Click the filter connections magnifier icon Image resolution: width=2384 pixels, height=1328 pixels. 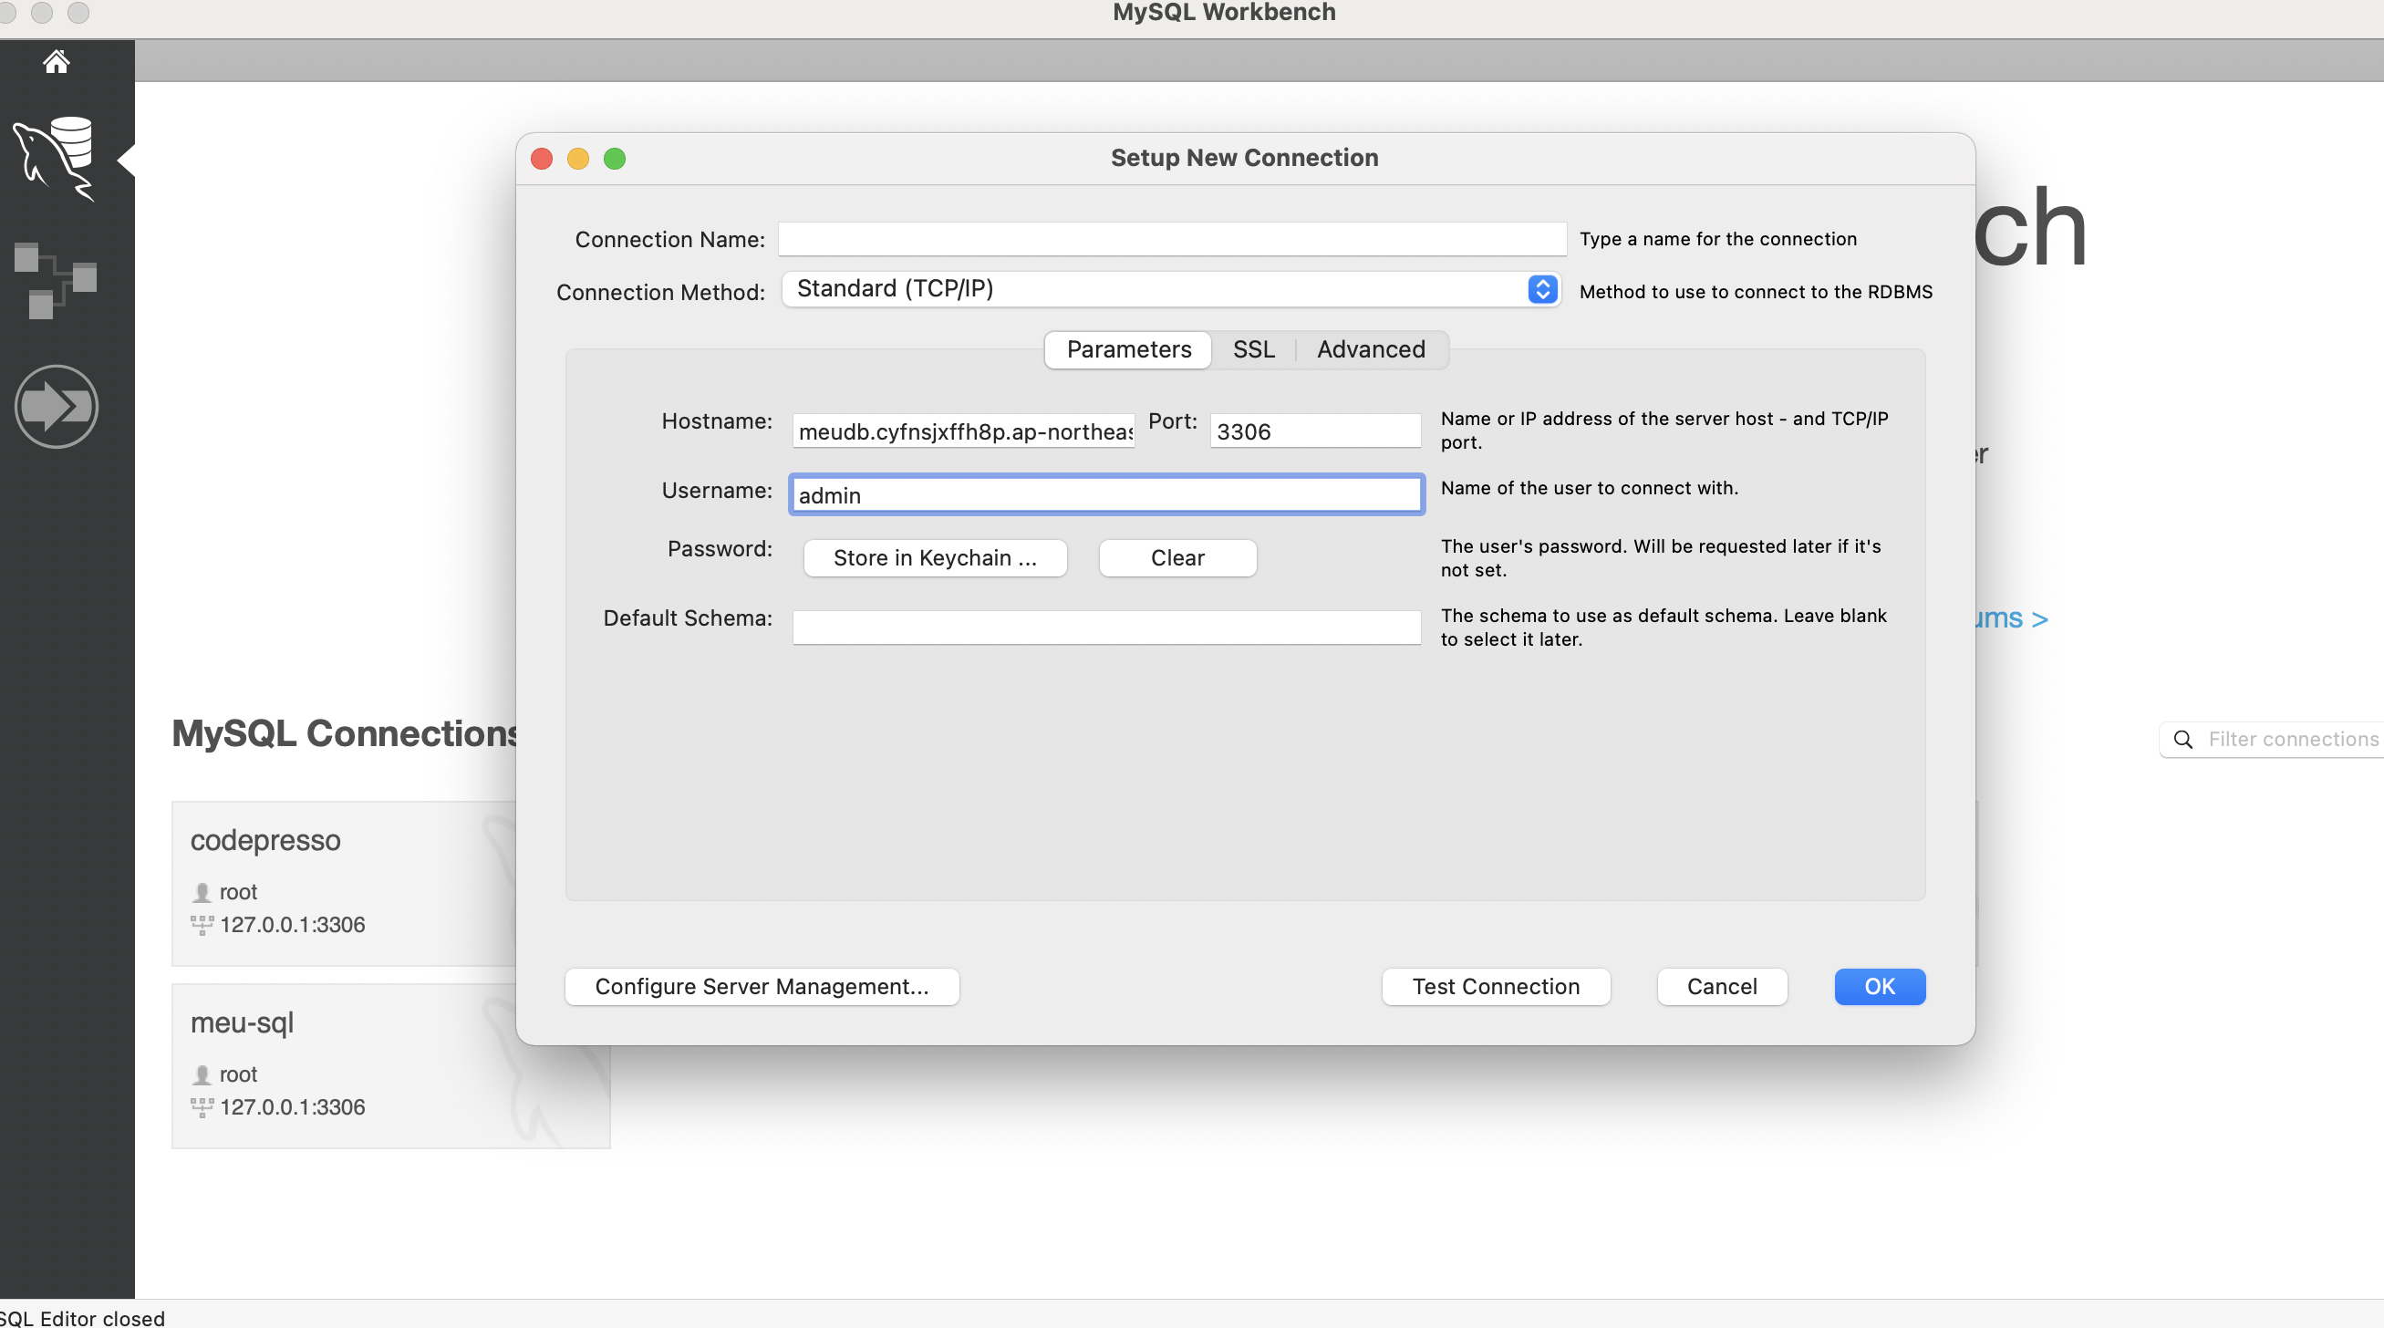click(2182, 740)
